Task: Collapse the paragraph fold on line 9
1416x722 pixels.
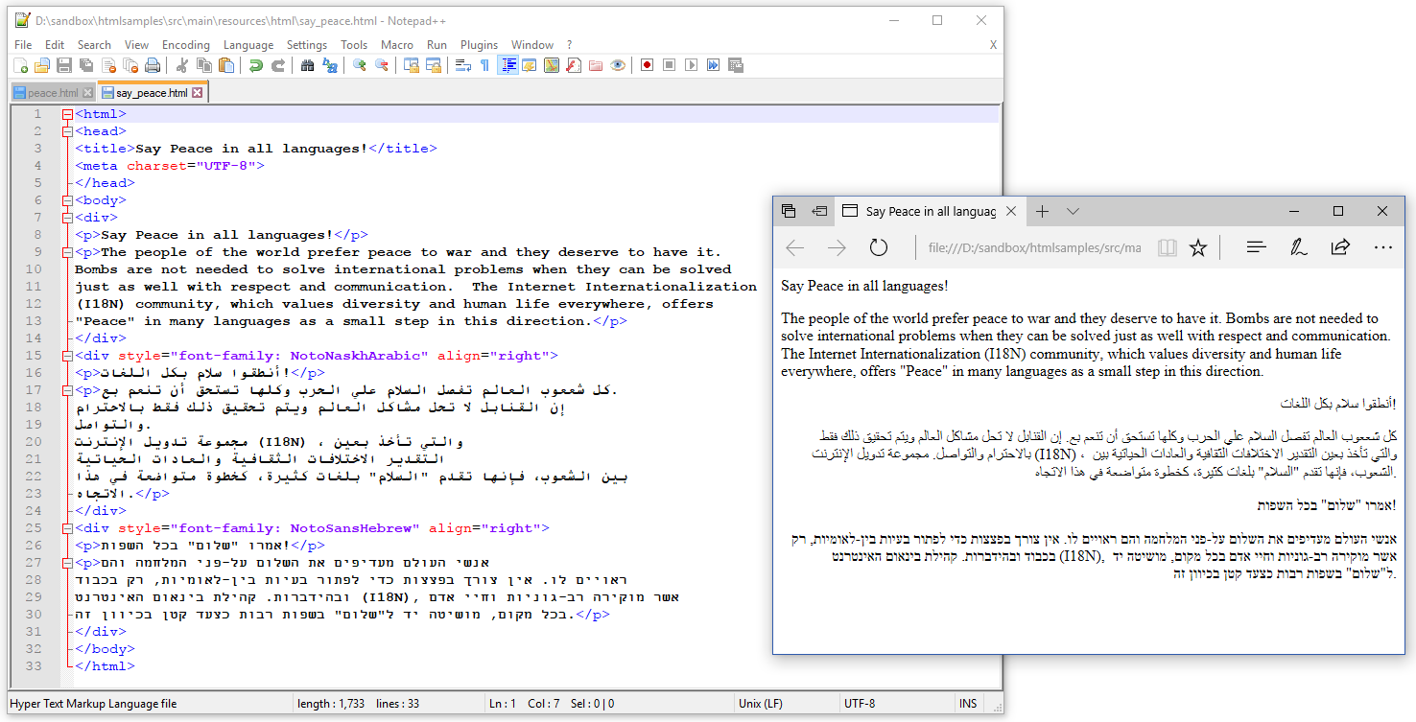Action: (67, 252)
